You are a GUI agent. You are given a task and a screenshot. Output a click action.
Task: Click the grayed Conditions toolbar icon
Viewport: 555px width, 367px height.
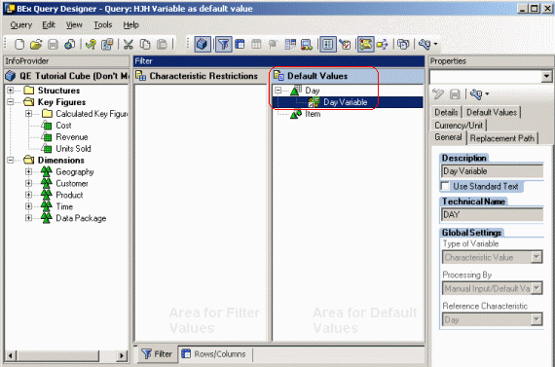tap(273, 44)
